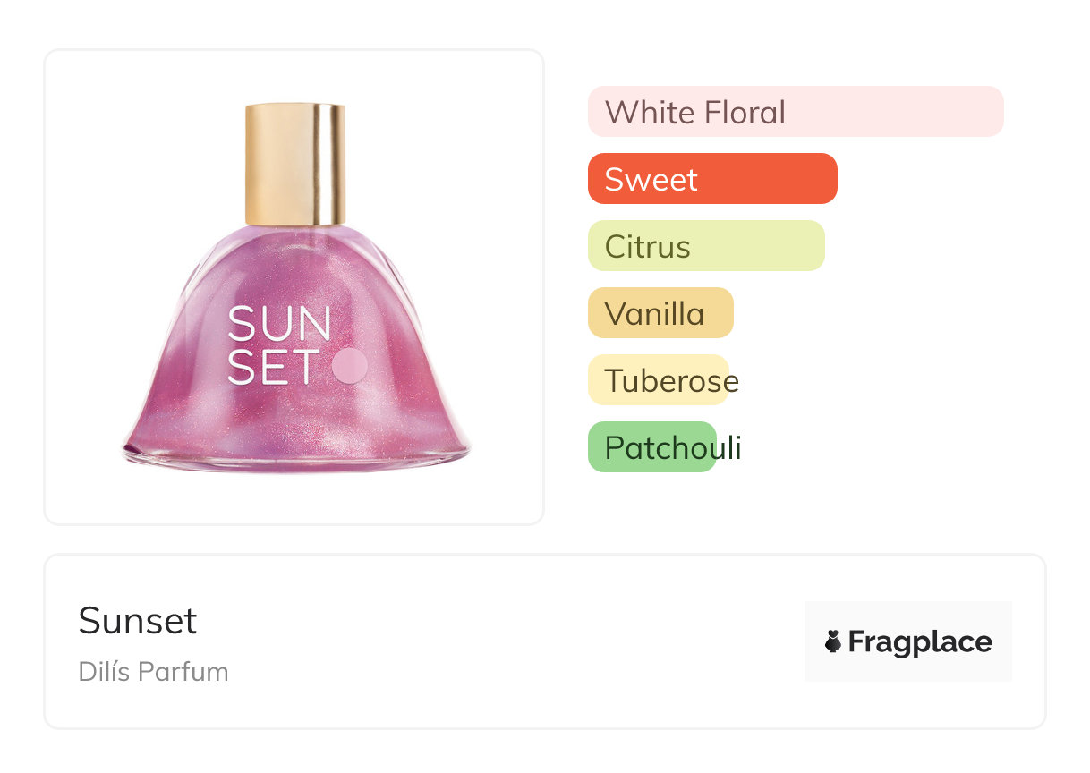The width and height of the screenshot is (1090, 773).
Task: Pick the Vanilla accord bar
Action: pyautogui.click(x=660, y=313)
